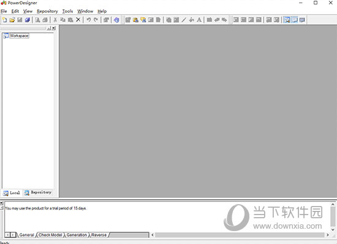Click the Redo arrow icon
Image resolution: width=337 pixels, height=244 pixels.
[96, 20]
